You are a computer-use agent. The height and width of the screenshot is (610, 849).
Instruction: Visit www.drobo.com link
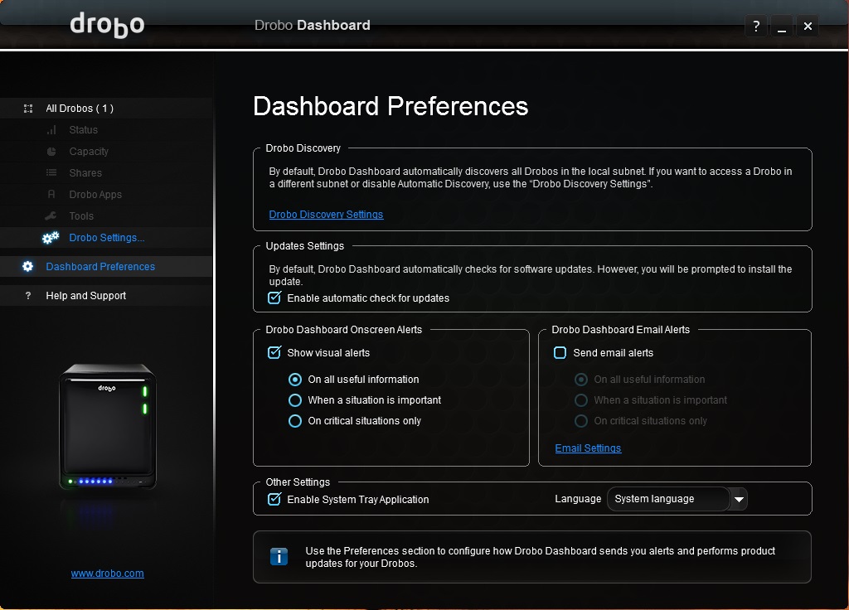[107, 574]
